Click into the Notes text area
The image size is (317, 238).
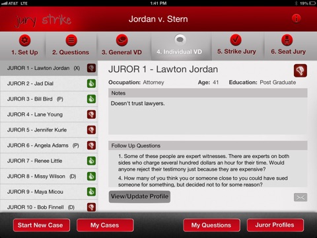208,116
